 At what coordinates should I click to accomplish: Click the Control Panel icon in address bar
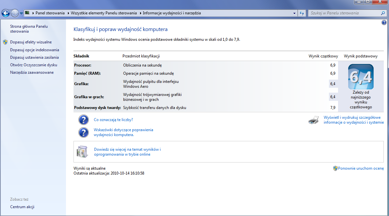27,13
